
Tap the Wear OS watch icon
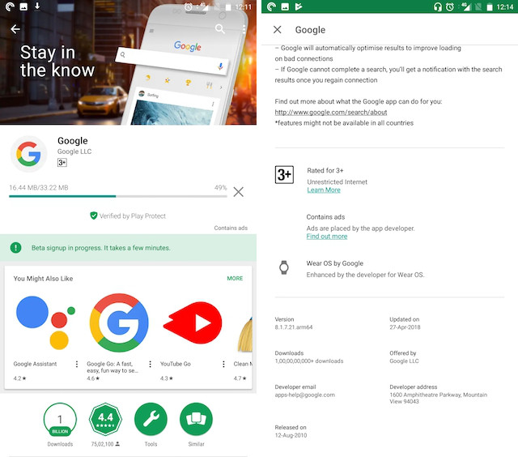point(284,268)
